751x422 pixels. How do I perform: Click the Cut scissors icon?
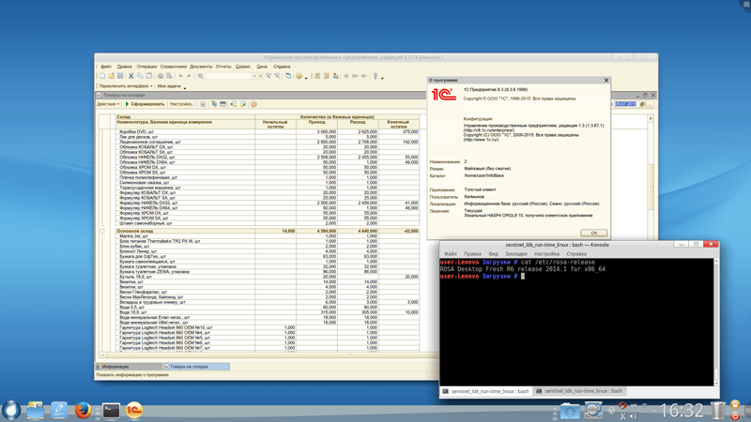point(130,76)
